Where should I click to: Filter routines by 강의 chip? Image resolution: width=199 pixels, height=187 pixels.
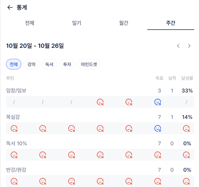(32, 65)
